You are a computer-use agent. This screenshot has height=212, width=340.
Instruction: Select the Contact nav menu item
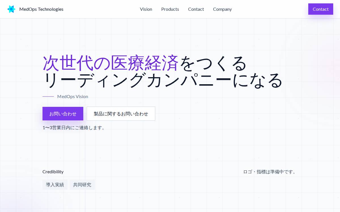tap(196, 9)
